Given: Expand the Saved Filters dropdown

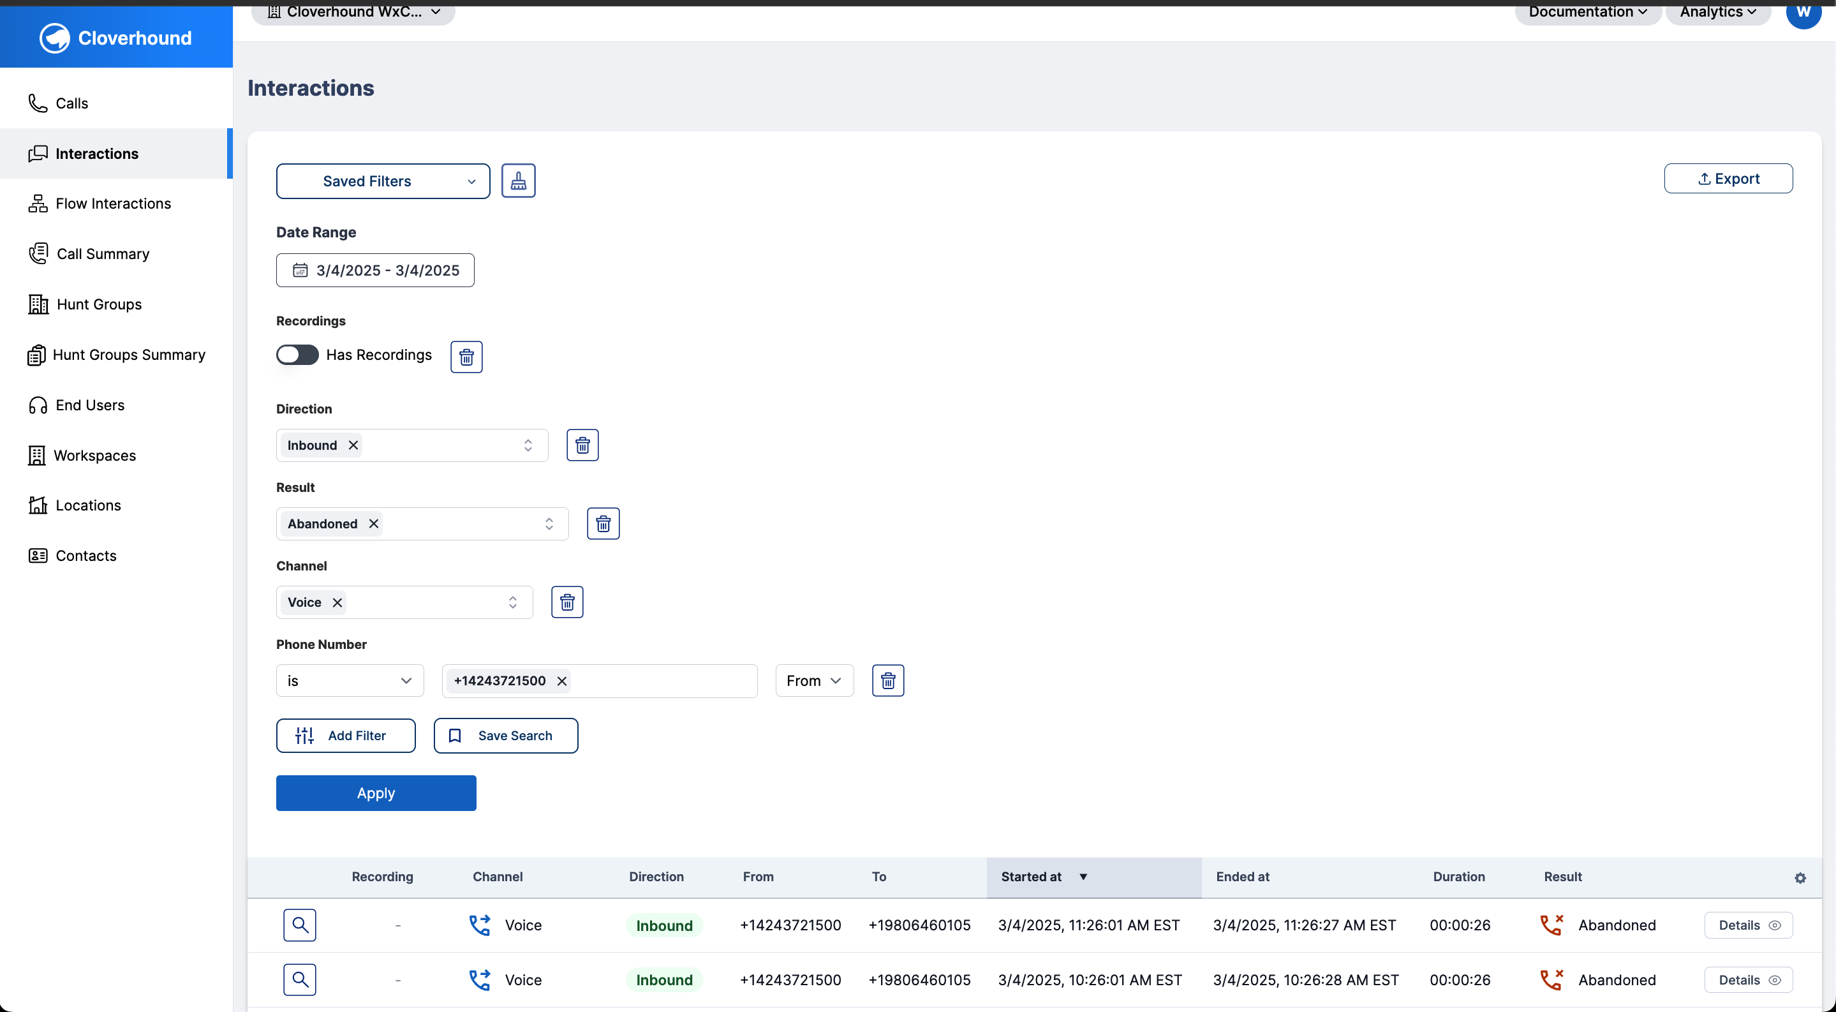Looking at the screenshot, I should pyautogui.click(x=383, y=181).
